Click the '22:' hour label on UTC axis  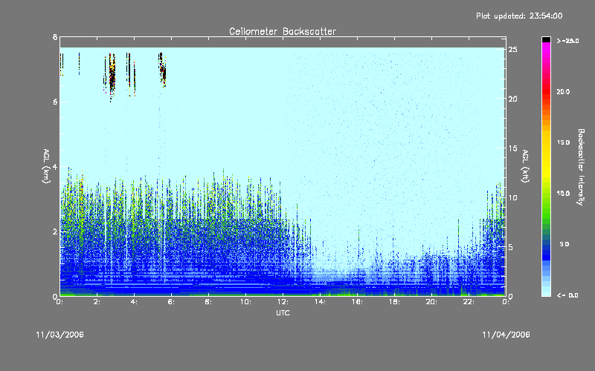pos(469,302)
